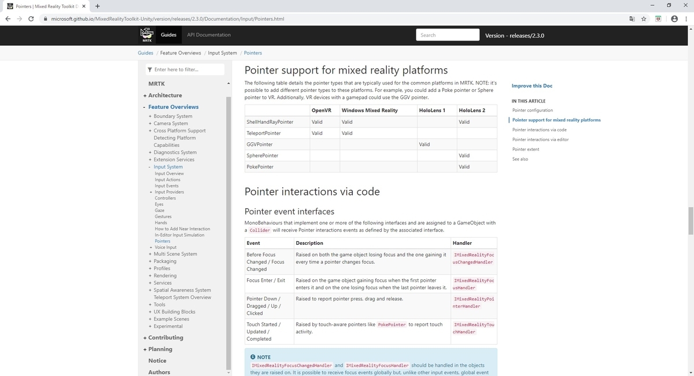Viewport: 694px width, 376px height.
Task: Expand Cross Platform Support tree item
Action: 150,131
